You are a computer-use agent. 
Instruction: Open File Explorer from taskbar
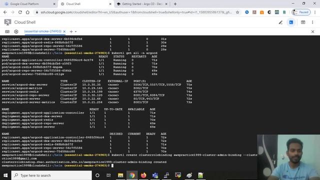pyautogui.click(x=120, y=175)
